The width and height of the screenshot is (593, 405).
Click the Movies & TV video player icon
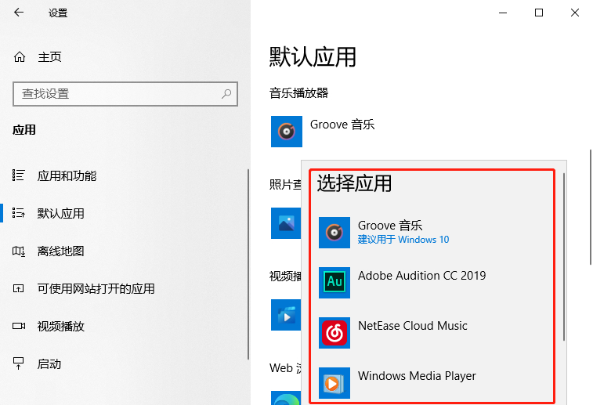click(x=286, y=315)
